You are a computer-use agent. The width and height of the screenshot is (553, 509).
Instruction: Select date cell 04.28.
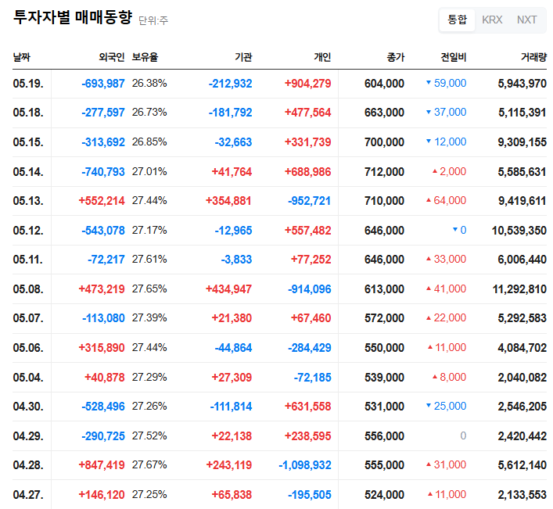point(28,465)
